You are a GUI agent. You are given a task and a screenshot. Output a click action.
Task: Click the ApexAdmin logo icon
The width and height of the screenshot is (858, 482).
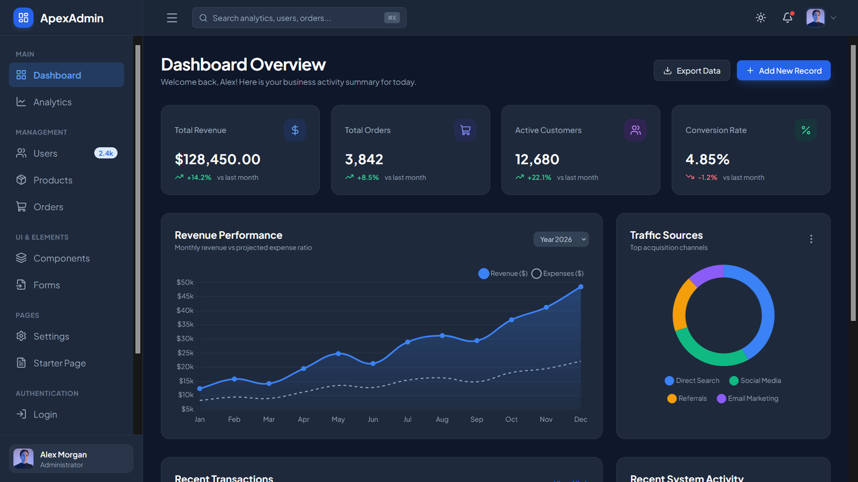click(x=23, y=18)
